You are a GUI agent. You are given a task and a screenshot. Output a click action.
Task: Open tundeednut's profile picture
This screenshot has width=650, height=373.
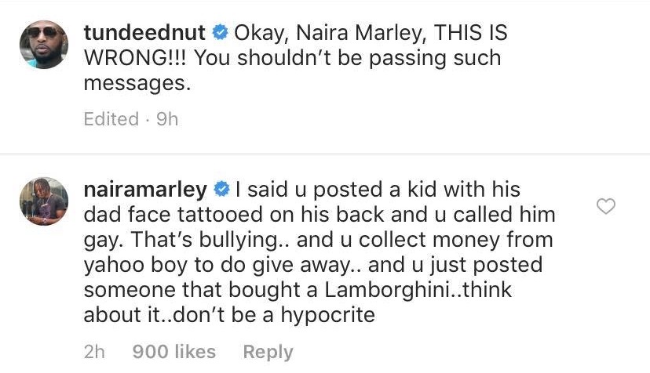(x=42, y=44)
